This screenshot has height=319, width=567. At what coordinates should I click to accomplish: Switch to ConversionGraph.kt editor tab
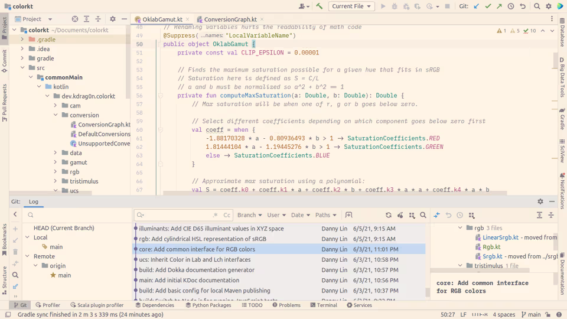pyautogui.click(x=230, y=19)
